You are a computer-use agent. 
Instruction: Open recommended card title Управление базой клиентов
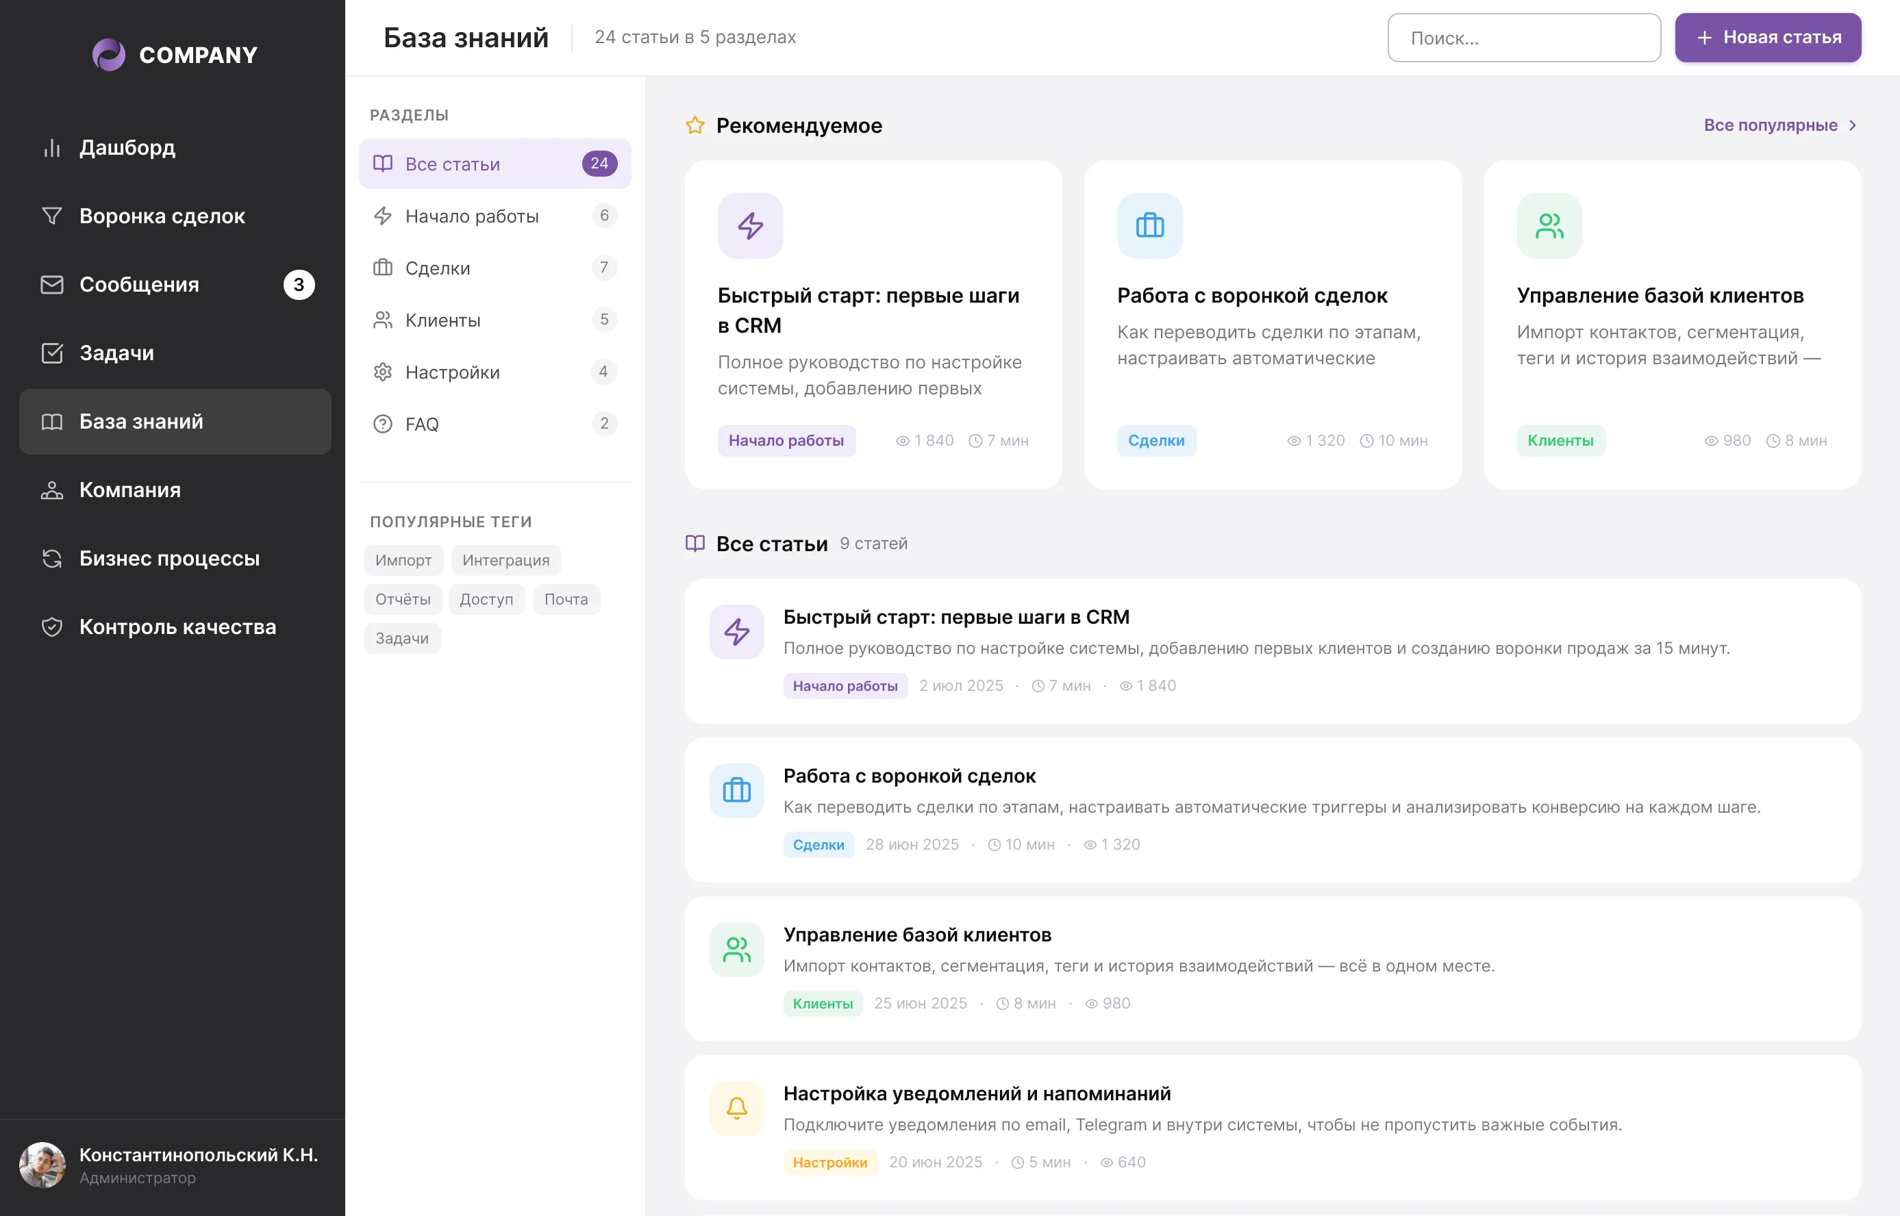pyautogui.click(x=1661, y=295)
